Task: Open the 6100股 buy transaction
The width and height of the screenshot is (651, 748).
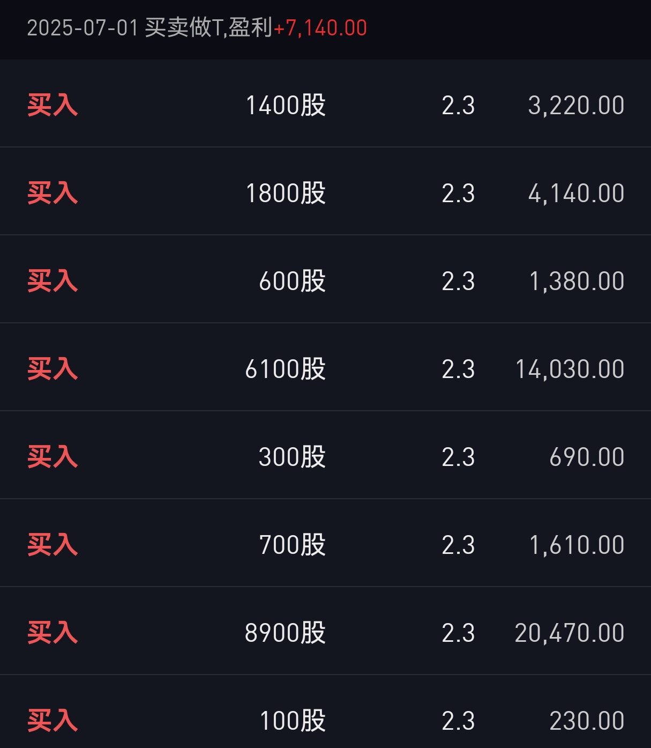Action: 325,367
